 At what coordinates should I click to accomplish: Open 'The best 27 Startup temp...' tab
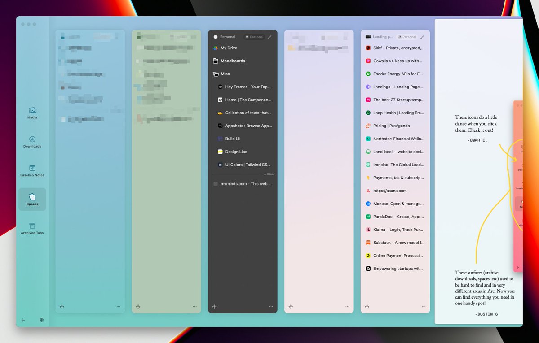[395, 100]
